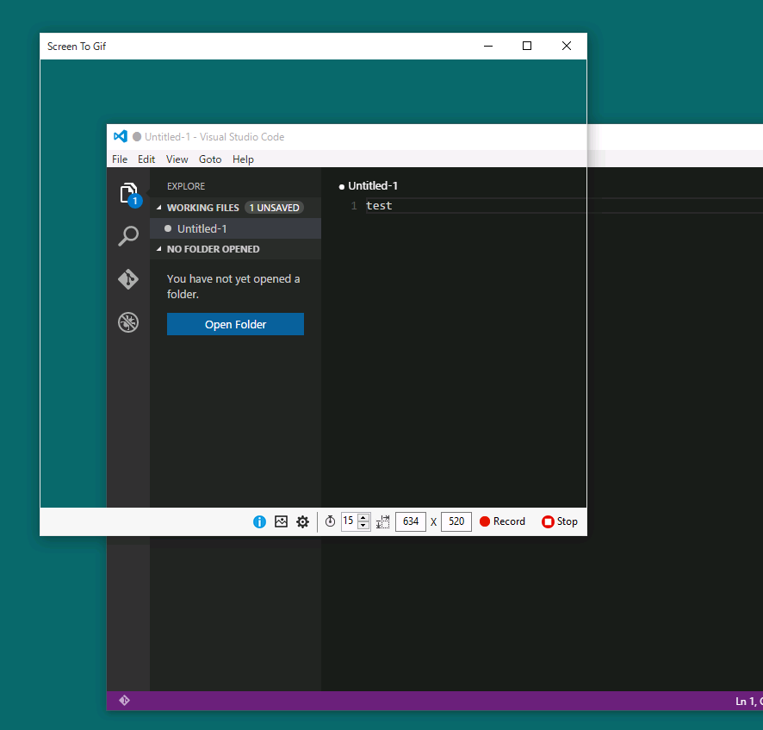Click the Ln 1 cursor position status entry

point(749,702)
